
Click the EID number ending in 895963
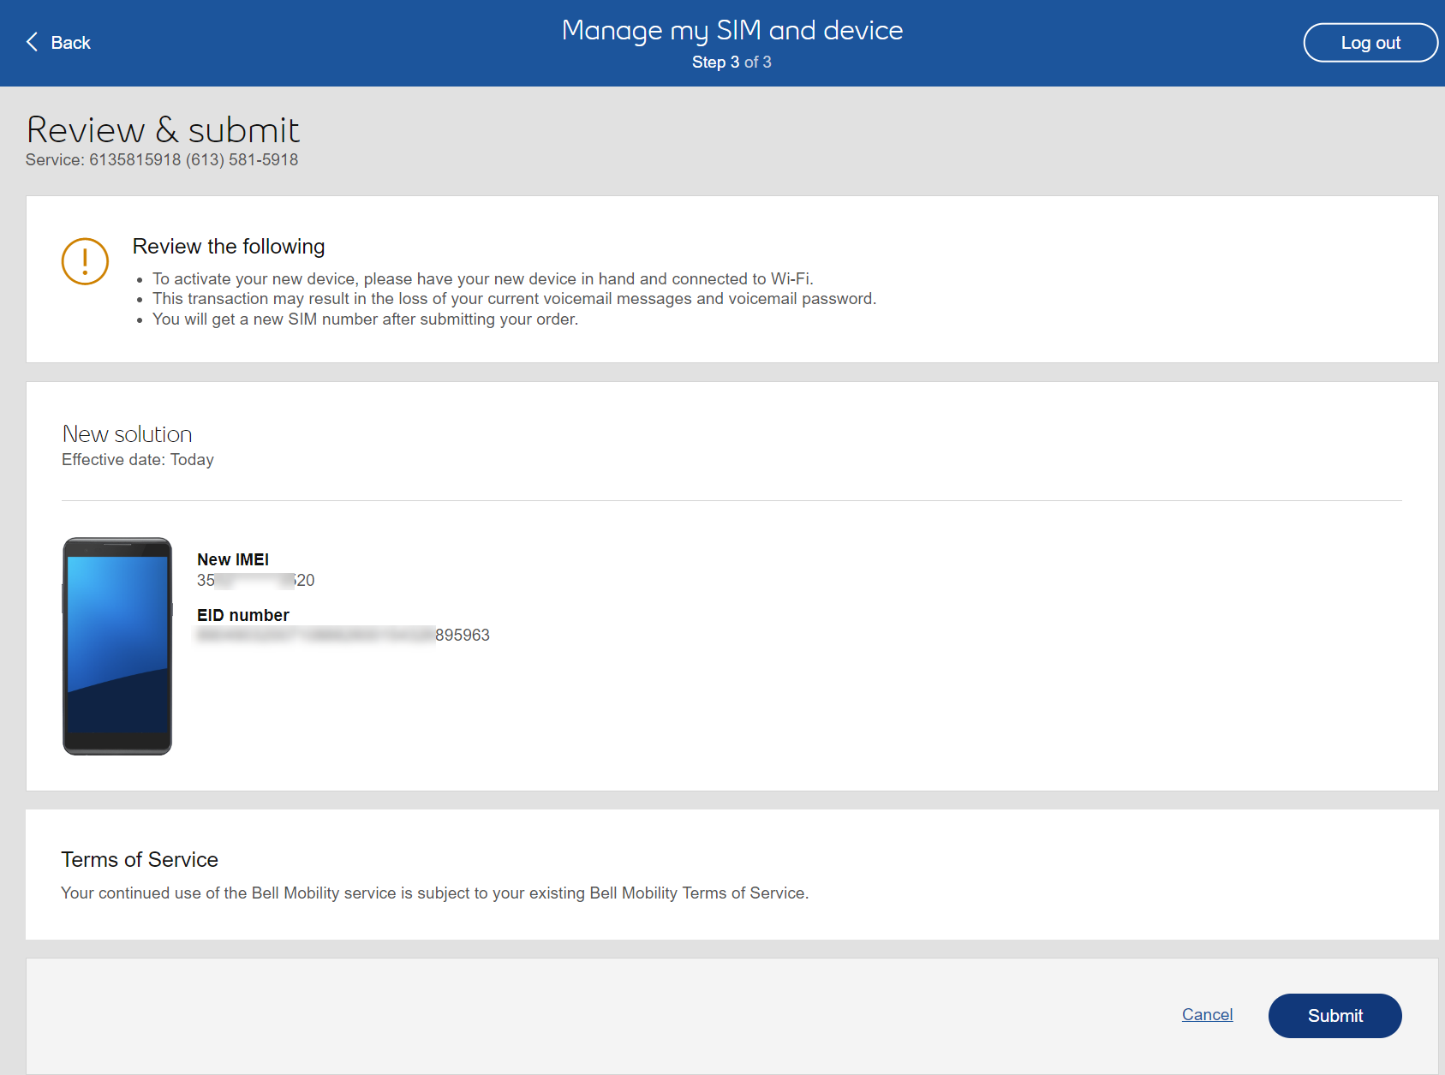pyautogui.click(x=343, y=636)
